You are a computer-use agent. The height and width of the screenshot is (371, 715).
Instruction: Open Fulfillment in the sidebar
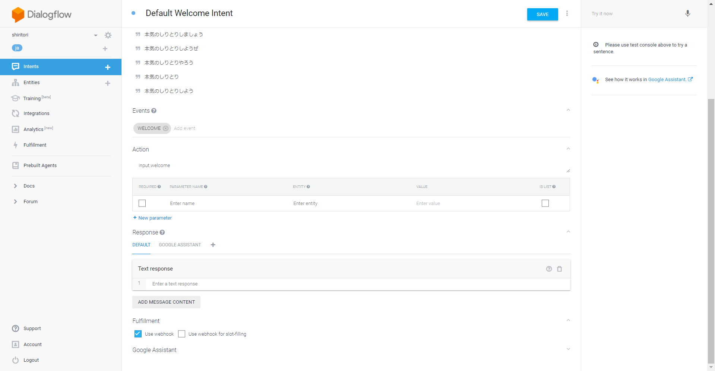35,145
